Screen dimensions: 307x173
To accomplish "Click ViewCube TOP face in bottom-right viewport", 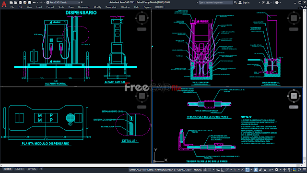I will point(294,96).
